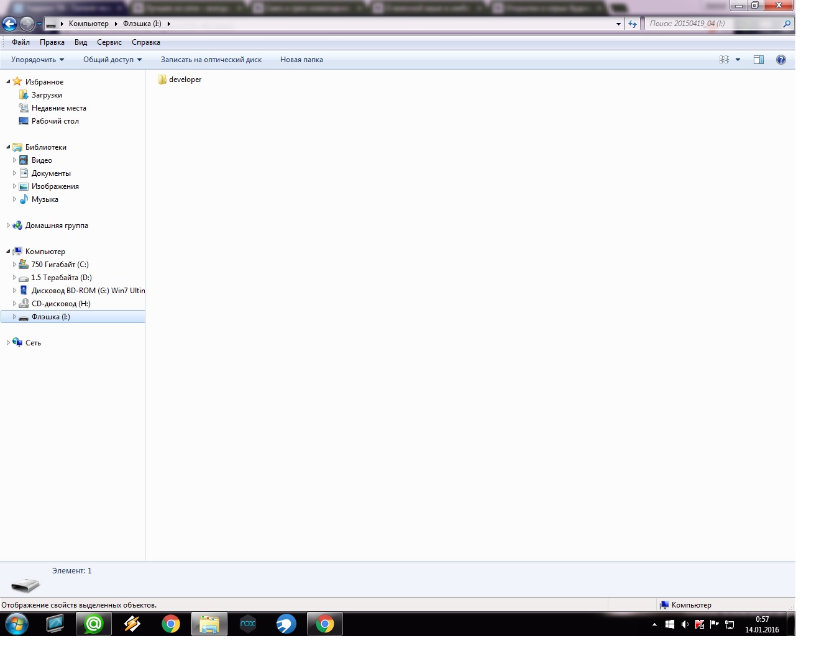The width and height of the screenshot is (819, 656).
Task: Open the Help question mark icon
Action: pyautogui.click(x=780, y=60)
